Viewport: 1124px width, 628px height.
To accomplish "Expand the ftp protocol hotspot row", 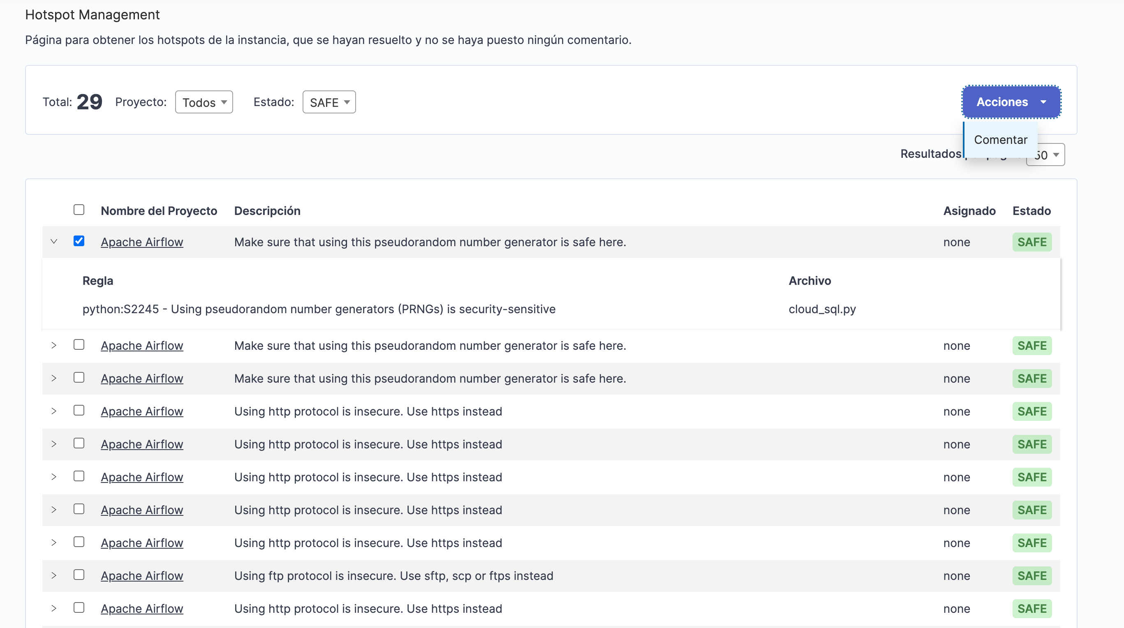I will (x=54, y=575).
